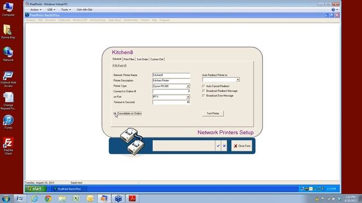Click the Connect to Station # field
The image size is (362, 203).
(x=171, y=91)
